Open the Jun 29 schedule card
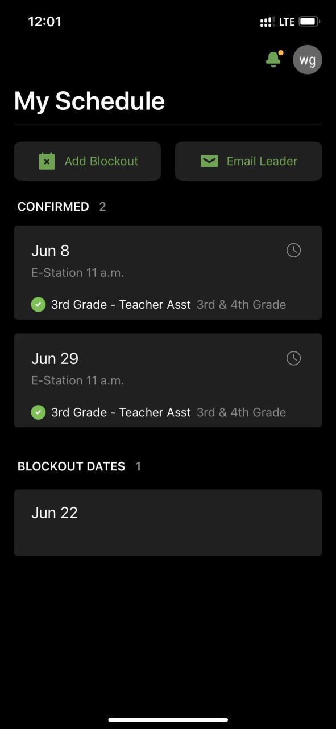The height and width of the screenshot is (729, 336). point(168,380)
